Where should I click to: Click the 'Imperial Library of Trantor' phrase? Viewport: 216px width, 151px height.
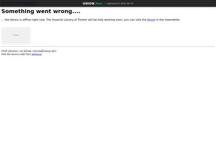(x=70, y=20)
